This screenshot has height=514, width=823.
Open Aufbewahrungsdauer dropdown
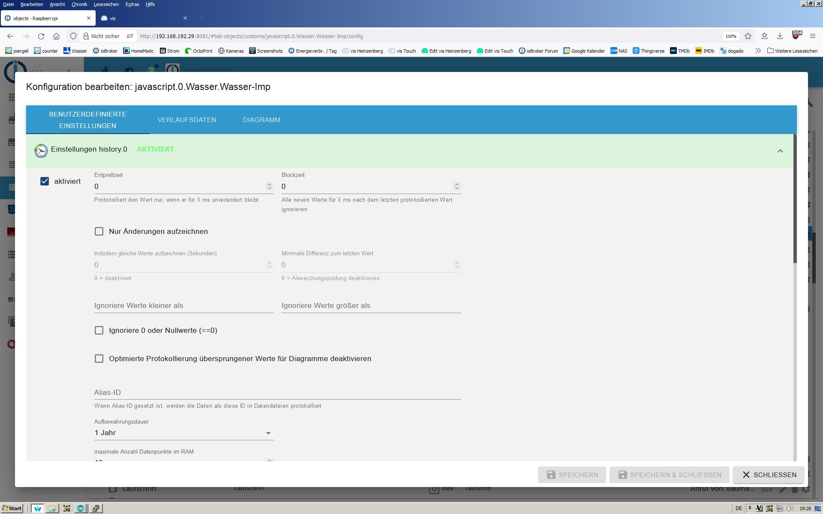pos(183,433)
